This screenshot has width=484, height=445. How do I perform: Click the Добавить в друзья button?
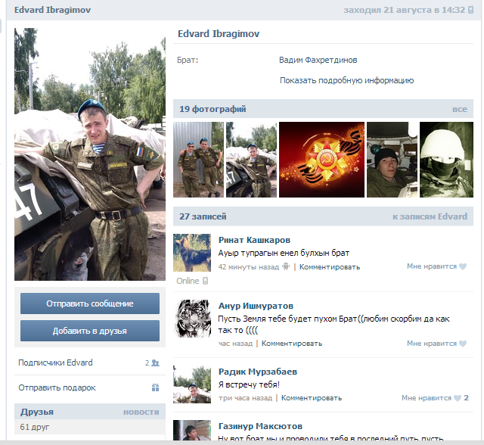(90, 331)
